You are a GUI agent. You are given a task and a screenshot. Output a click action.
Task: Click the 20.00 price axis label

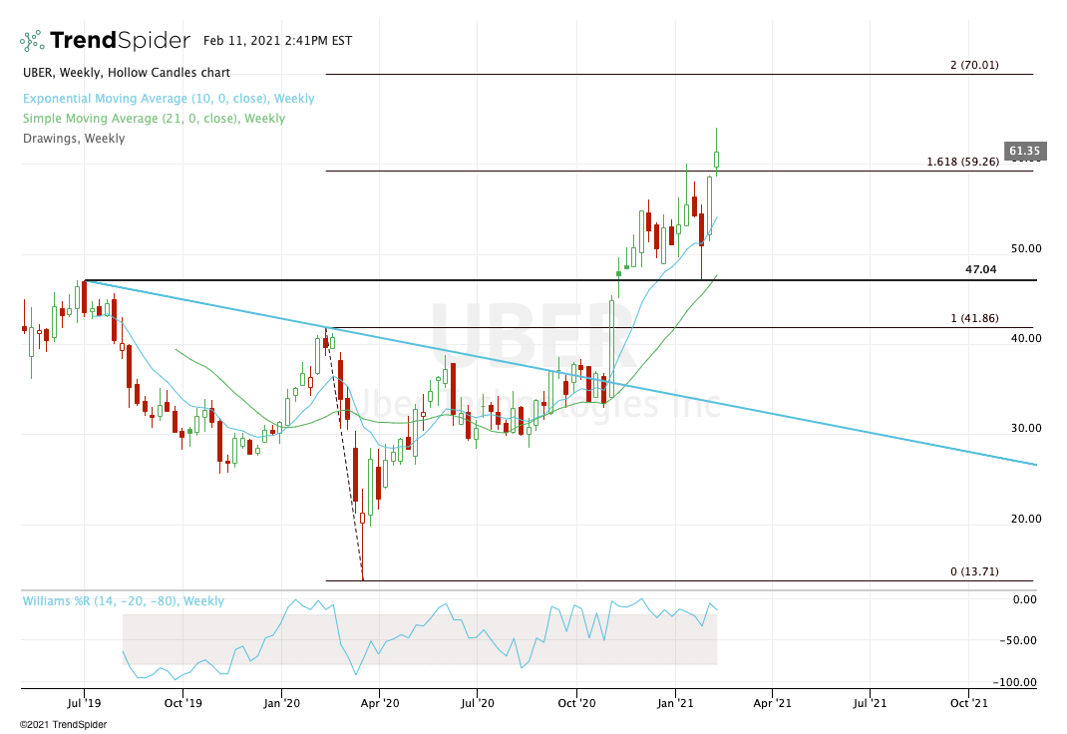click(1026, 519)
